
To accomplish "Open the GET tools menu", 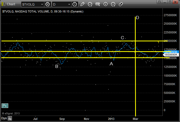I will 98,4.
